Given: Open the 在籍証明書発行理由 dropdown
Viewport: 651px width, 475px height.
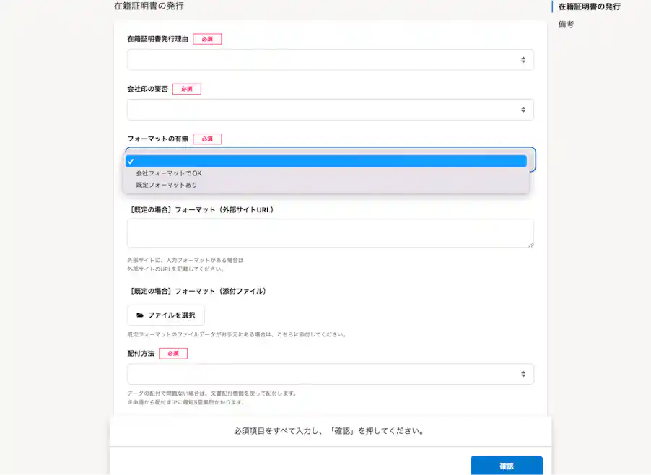Looking at the screenshot, I should pos(330,58).
